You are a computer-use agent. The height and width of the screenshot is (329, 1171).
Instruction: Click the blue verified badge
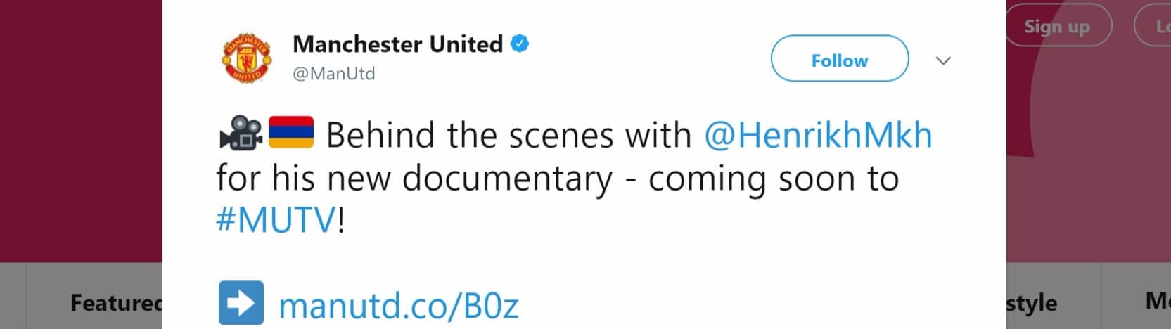519,44
